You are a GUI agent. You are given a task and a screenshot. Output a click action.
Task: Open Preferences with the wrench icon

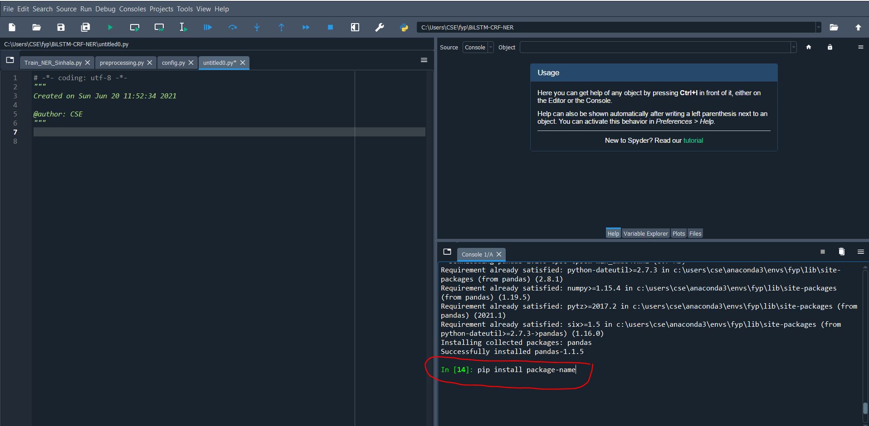pyautogui.click(x=380, y=28)
